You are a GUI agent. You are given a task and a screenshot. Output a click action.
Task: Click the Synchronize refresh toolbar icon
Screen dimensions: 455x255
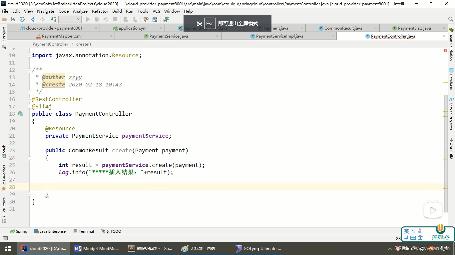coord(22,19)
